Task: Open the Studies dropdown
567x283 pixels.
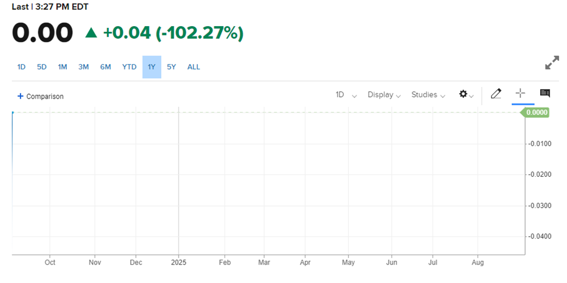Action: click(x=428, y=95)
